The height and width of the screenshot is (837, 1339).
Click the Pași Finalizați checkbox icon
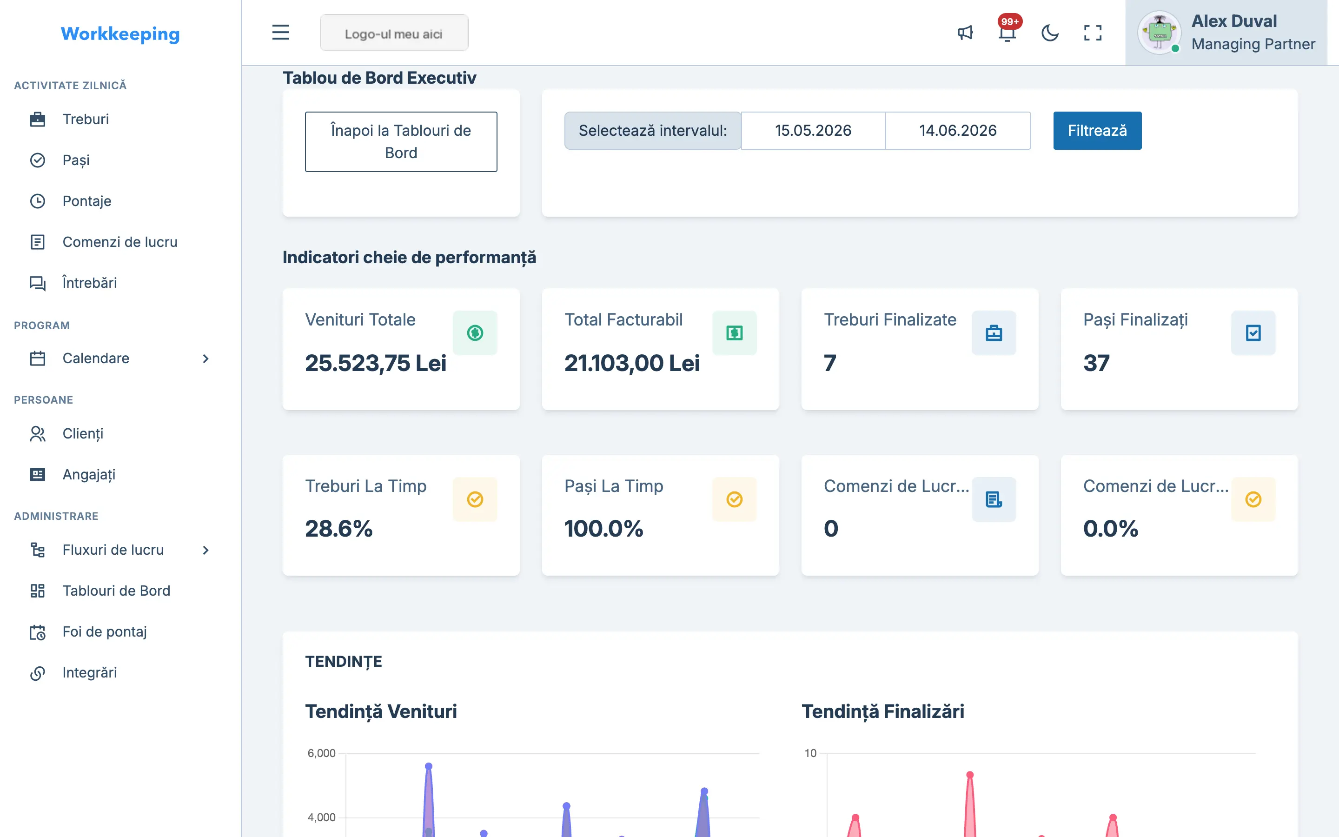[1253, 332]
